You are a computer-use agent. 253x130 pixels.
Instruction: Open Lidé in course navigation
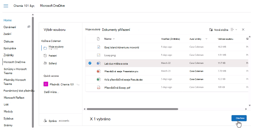click(6, 104)
